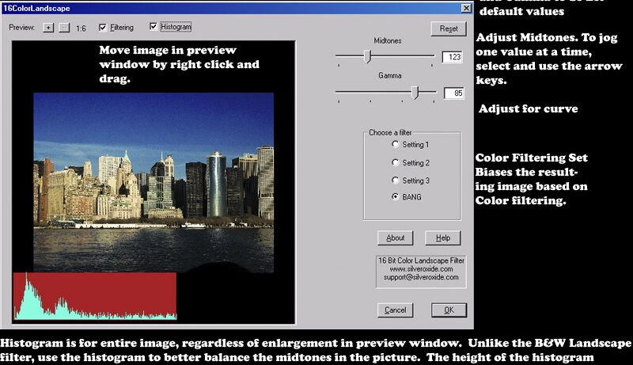Click the Help button
633x365 pixels.
pyautogui.click(x=443, y=238)
